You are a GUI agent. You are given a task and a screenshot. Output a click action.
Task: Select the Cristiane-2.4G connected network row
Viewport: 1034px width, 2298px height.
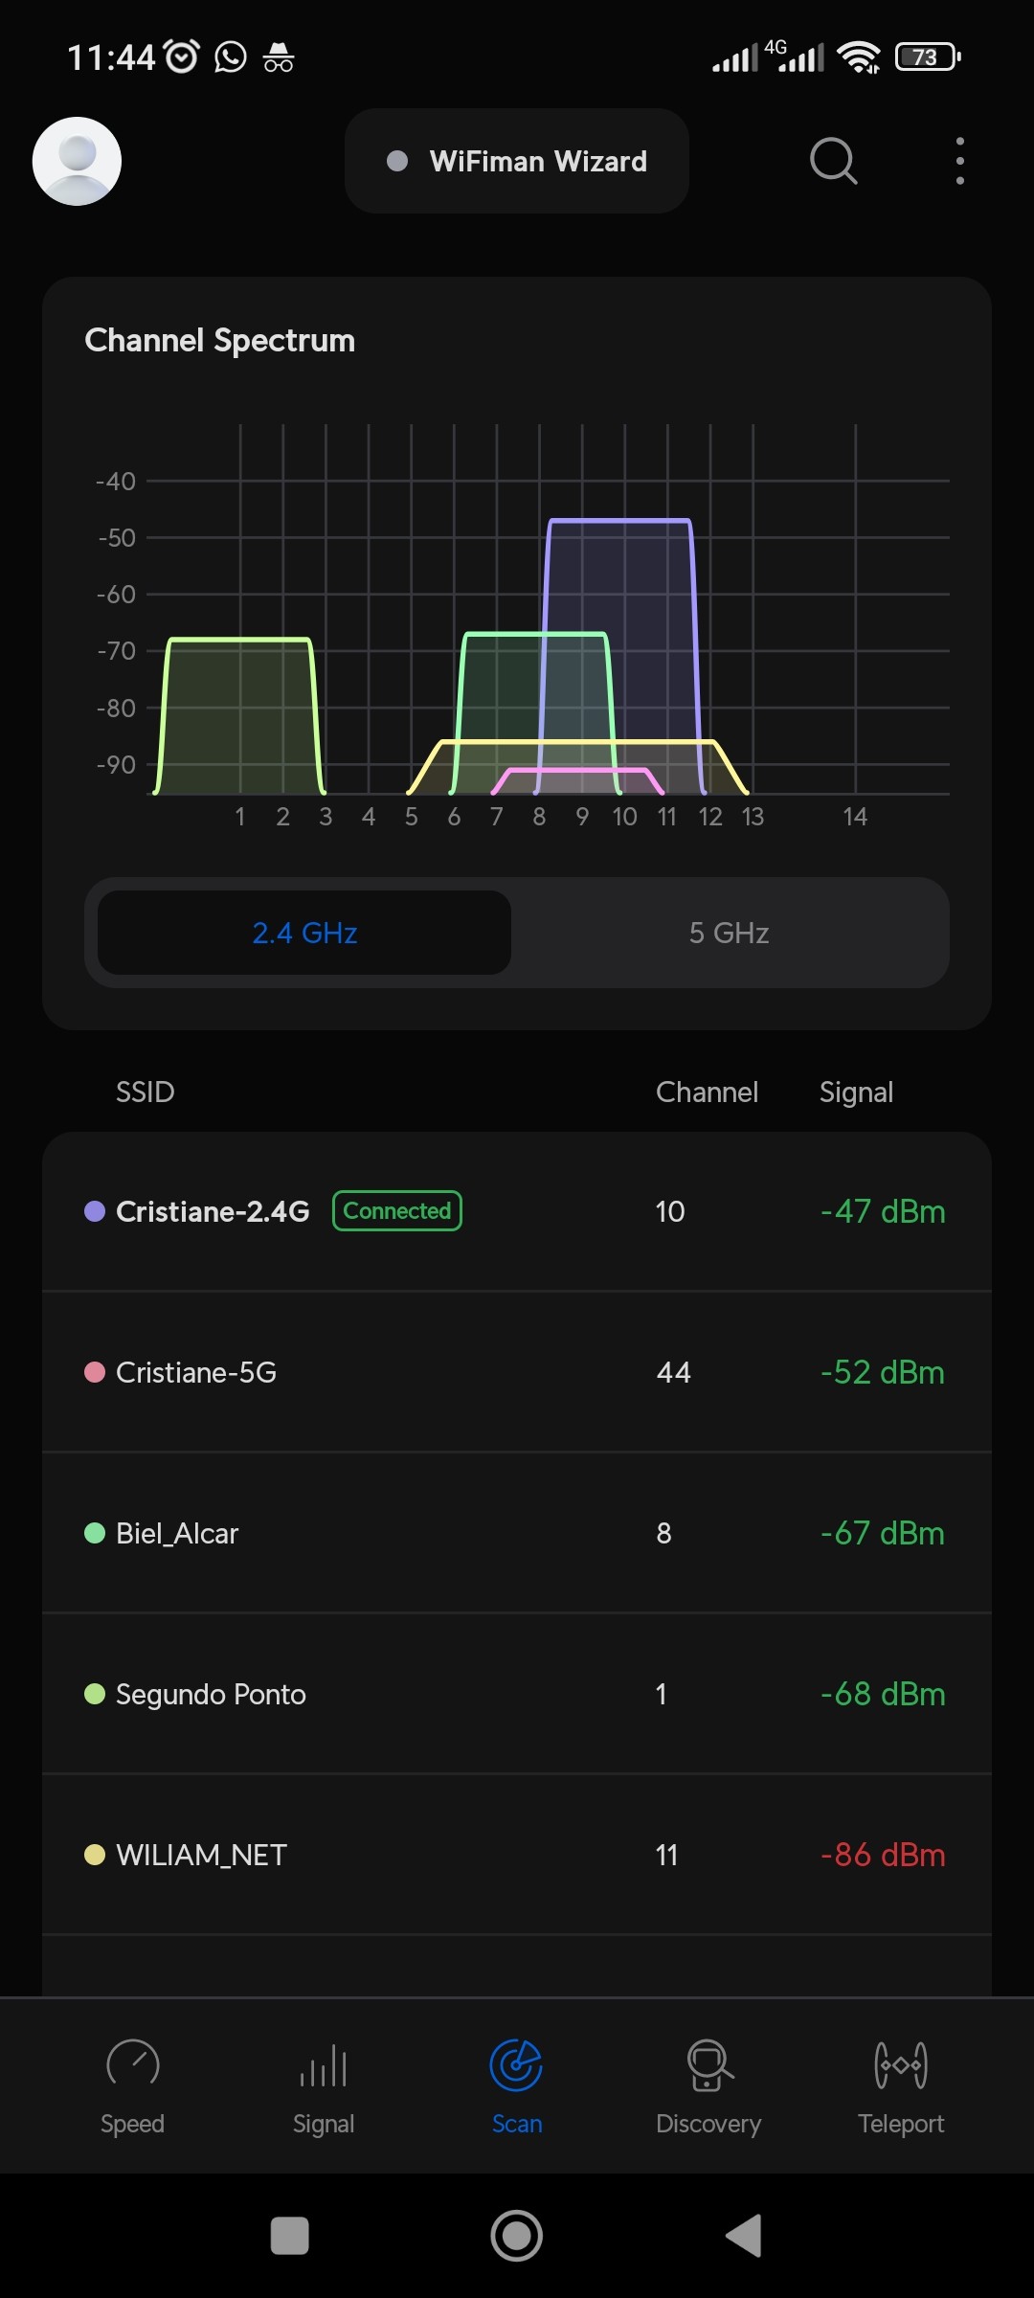(517, 1211)
